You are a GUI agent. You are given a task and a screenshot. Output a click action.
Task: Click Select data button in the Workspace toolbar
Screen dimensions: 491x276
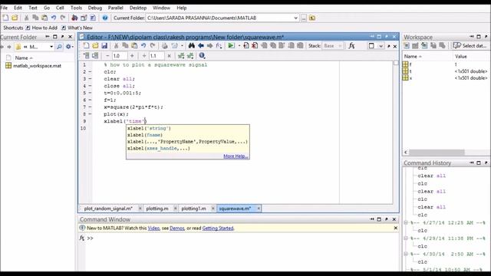(470, 46)
